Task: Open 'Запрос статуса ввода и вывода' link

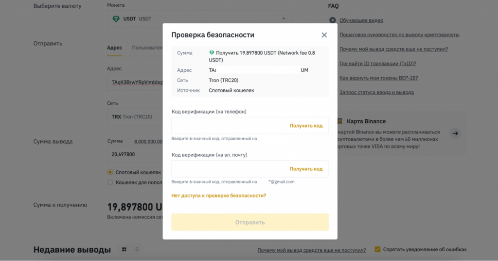Action: [377, 93]
